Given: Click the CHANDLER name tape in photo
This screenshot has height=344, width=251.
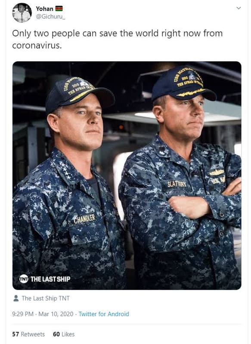Looking at the screenshot, I should [x=84, y=219].
